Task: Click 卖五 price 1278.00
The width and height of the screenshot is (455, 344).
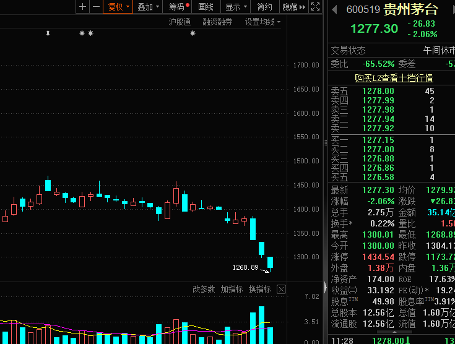Action: click(x=378, y=91)
